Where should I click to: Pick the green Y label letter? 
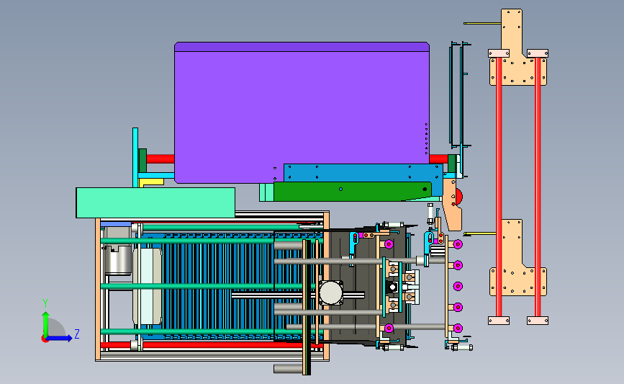coord(45,303)
